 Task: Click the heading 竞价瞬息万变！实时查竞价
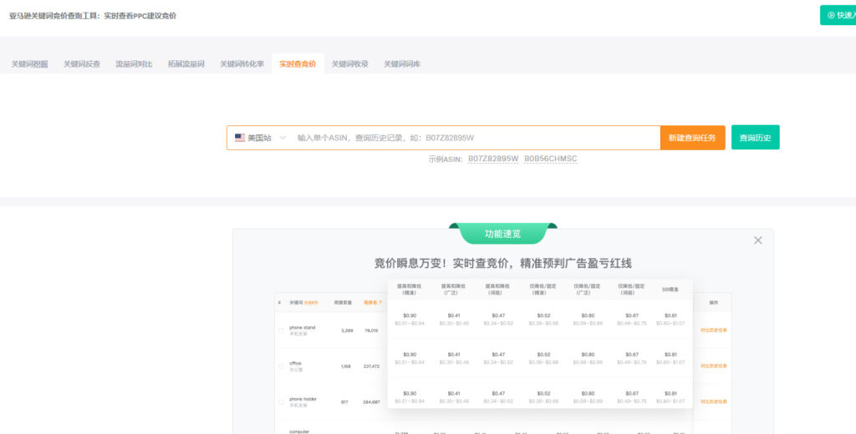point(502,264)
